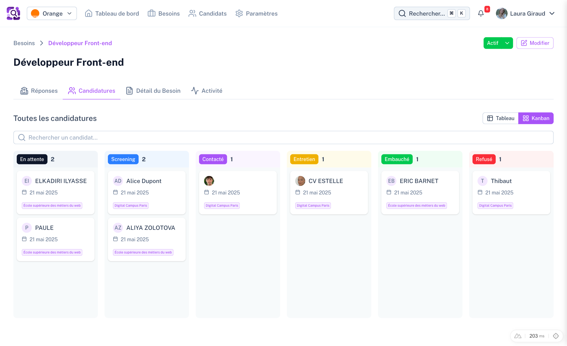Expand the Orange company selector
Image resolution: width=567 pixels, height=346 pixels.
click(x=52, y=13)
